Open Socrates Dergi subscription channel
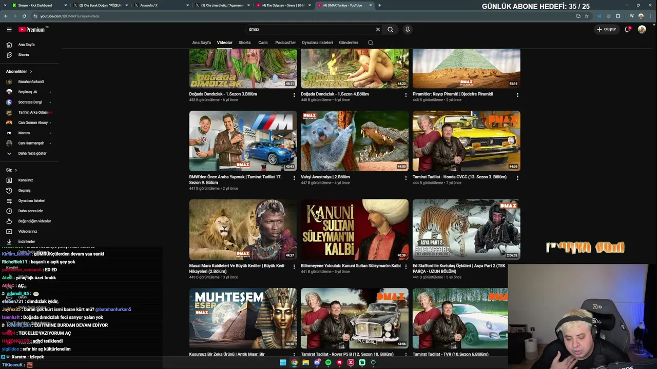657x369 pixels. click(29, 102)
